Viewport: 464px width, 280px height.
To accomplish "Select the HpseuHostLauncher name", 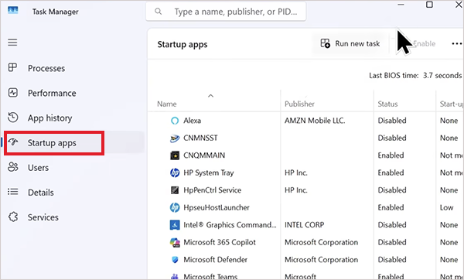I will 217,207.
